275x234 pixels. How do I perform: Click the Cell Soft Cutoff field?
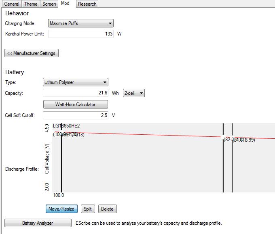75,115
